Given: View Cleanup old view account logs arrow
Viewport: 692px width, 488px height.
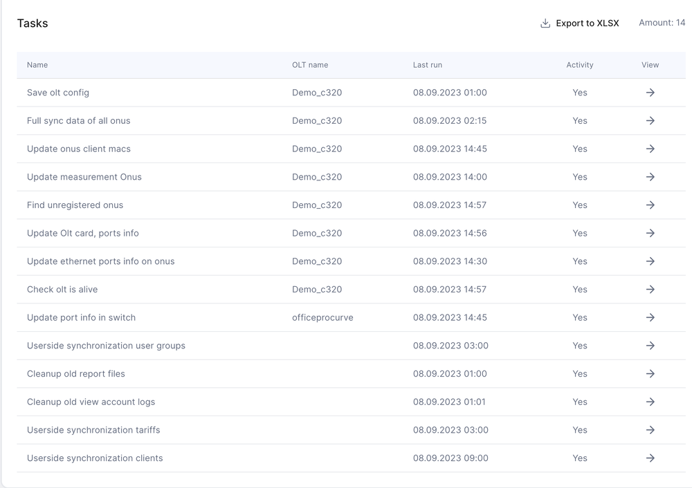Looking at the screenshot, I should point(650,402).
